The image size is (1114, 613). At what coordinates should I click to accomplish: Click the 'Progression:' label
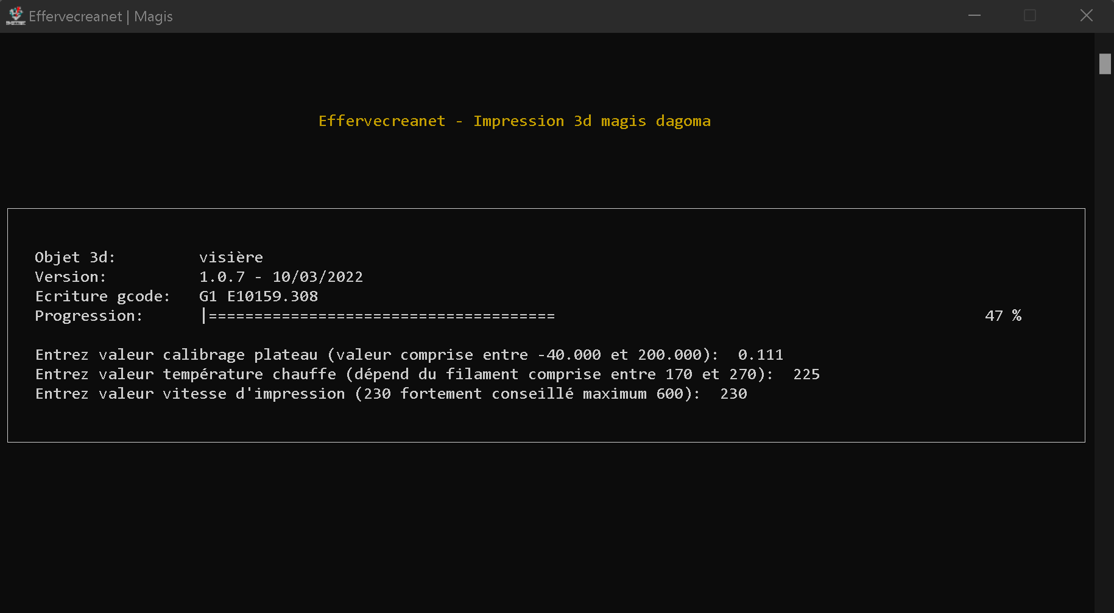89,316
